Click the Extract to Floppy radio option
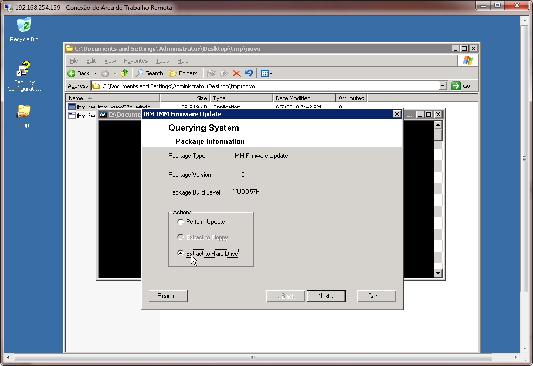 (x=180, y=237)
